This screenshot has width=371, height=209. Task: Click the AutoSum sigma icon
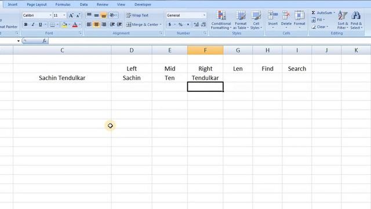click(314, 13)
